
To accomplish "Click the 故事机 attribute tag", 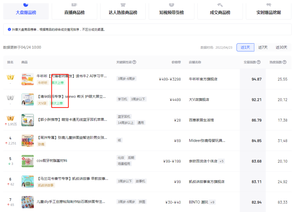I will [140, 181].
